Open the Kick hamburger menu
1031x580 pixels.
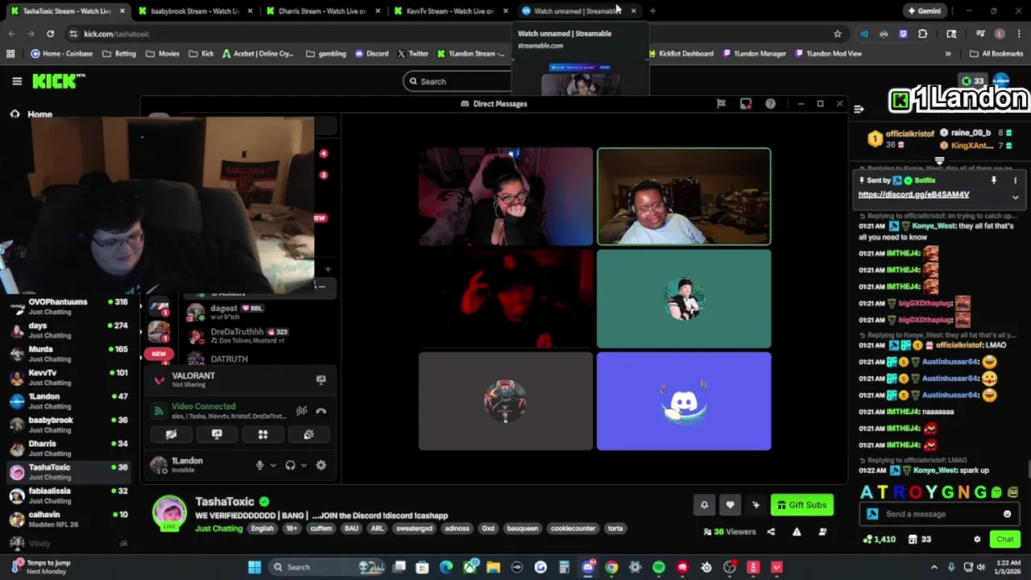tap(17, 81)
